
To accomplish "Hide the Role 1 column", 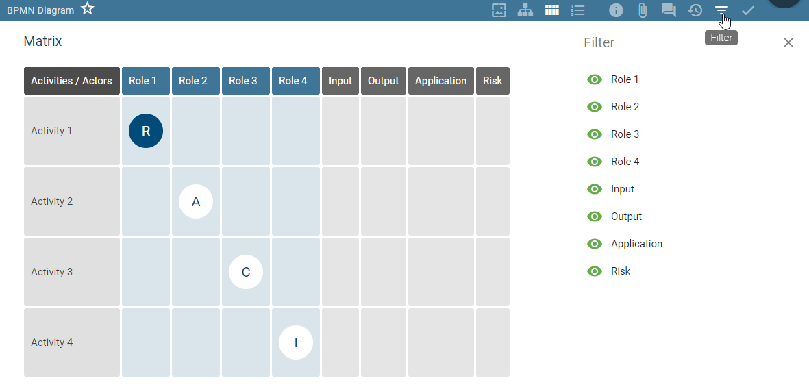I will (595, 79).
